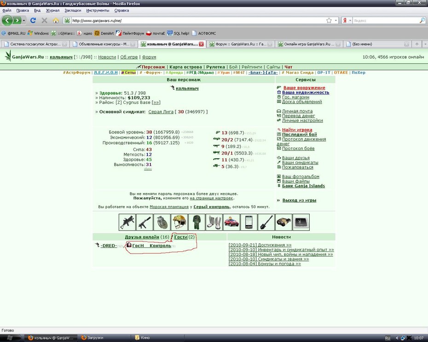Open Банк Ganja Islands link
The height and width of the screenshot is (342, 428).
pyautogui.click(x=303, y=186)
